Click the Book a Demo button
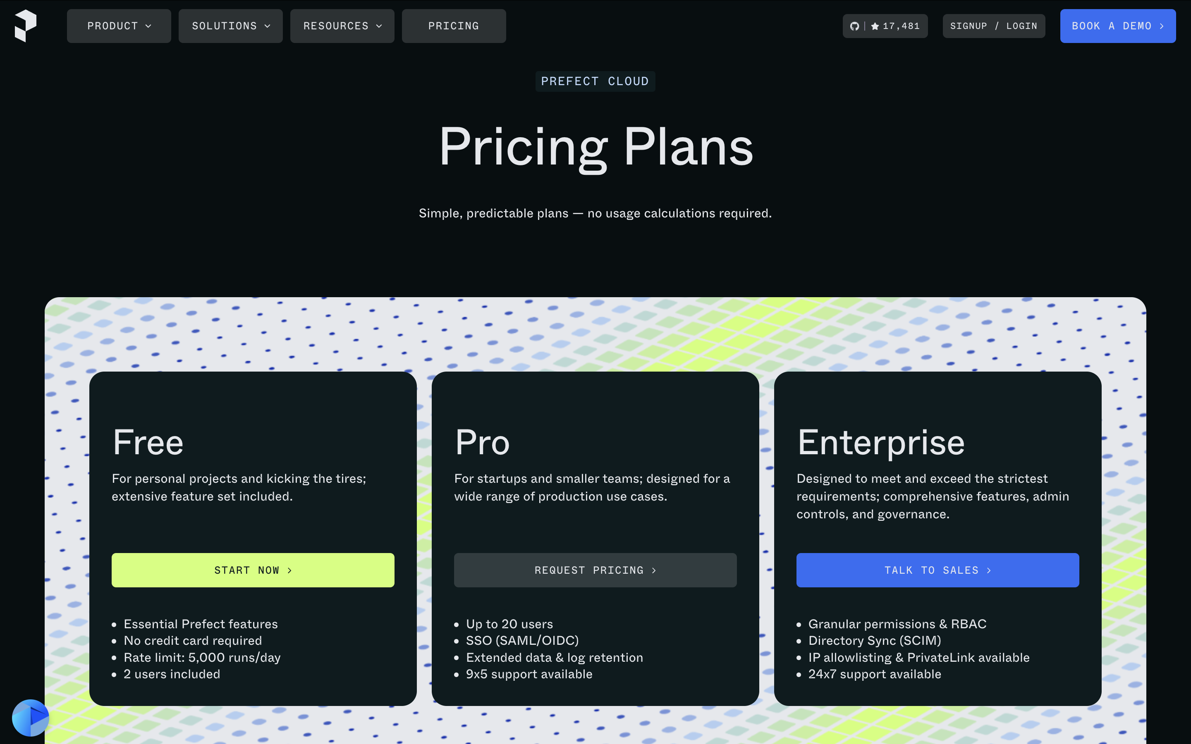1191x744 pixels. (x=1118, y=26)
